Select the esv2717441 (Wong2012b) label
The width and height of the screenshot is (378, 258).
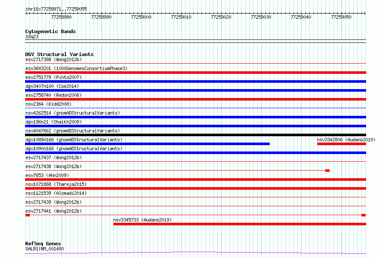pyautogui.click(x=54, y=211)
